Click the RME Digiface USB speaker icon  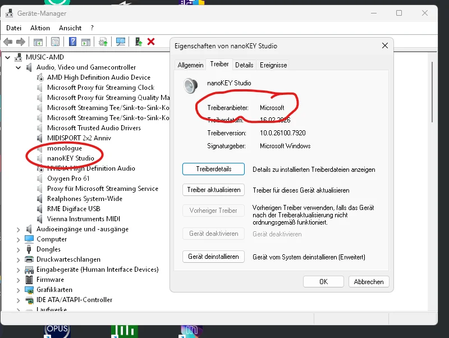coord(40,209)
